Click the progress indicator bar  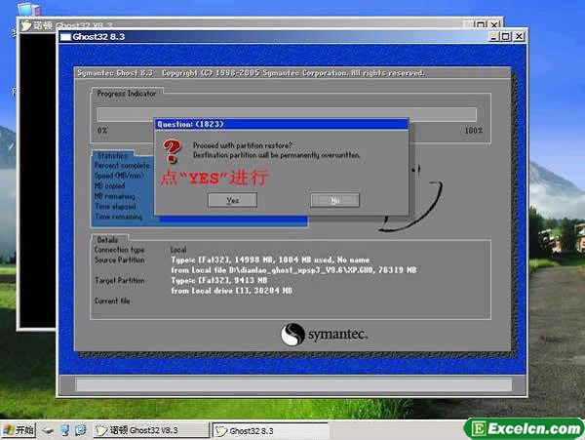point(287,114)
